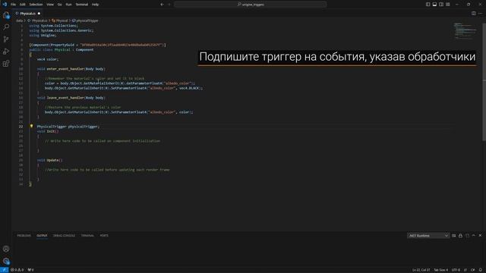
Task: Click the ports status bar indicator
Action: [x=30, y=270]
